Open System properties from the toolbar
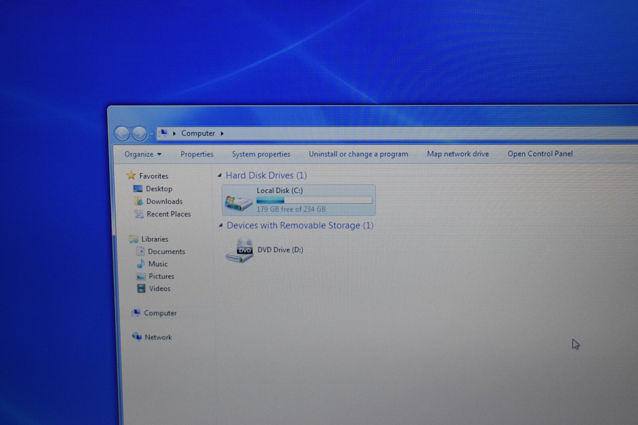 (261, 154)
